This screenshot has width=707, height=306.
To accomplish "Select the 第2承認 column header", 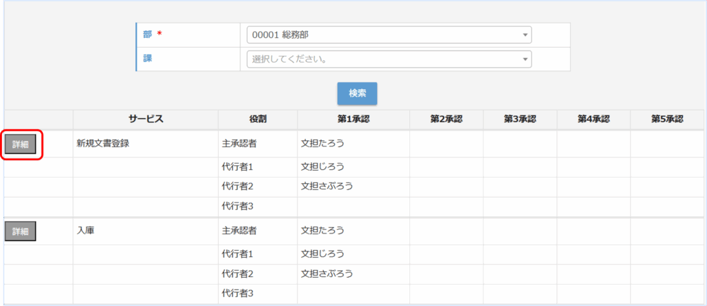I will 446,119.
